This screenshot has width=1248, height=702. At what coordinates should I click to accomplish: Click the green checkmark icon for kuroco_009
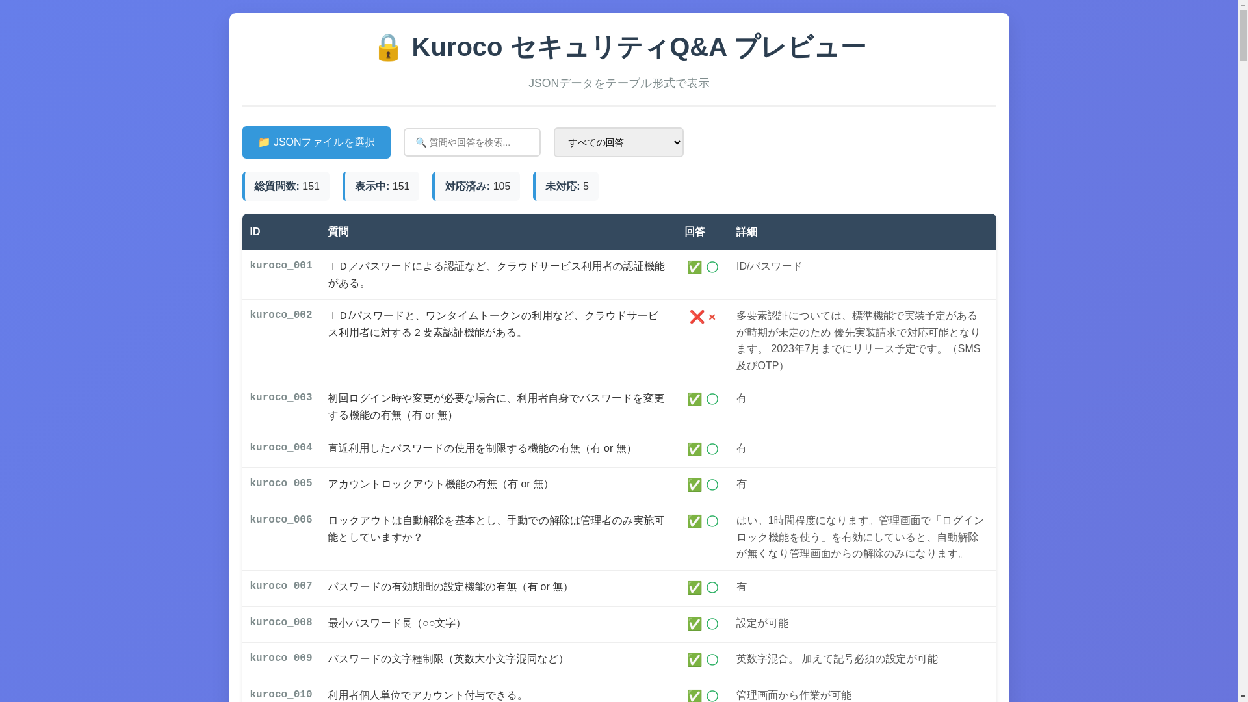click(694, 660)
